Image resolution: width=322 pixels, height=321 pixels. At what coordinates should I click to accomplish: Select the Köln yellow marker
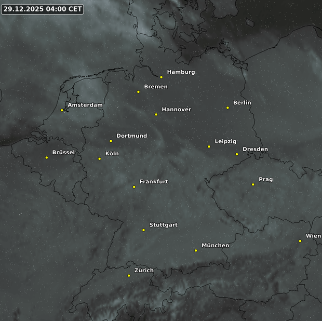click(x=100, y=158)
